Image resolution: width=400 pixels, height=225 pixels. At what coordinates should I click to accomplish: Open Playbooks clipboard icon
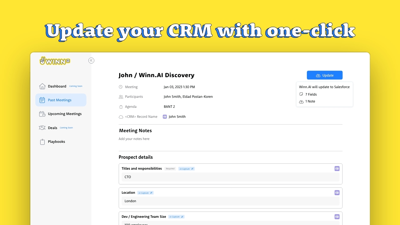tap(42, 142)
